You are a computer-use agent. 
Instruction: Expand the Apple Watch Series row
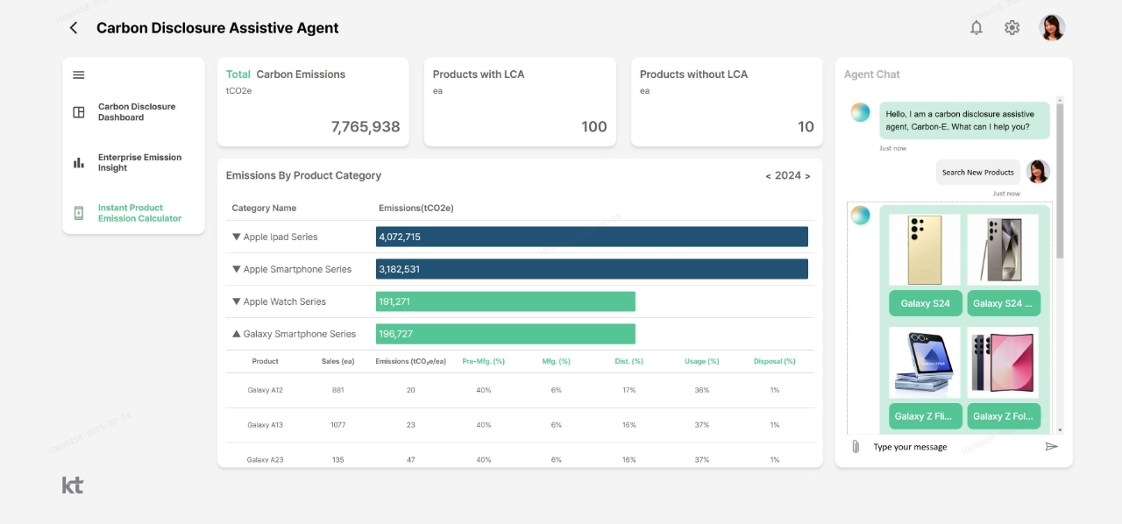237,301
